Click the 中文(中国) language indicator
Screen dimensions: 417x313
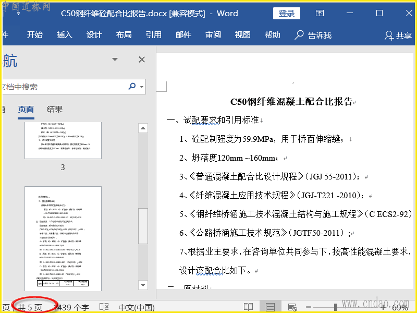click(x=137, y=308)
